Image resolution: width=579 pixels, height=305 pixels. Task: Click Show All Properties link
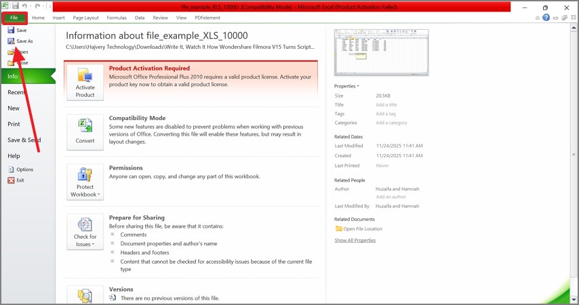[x=355, y=241]
